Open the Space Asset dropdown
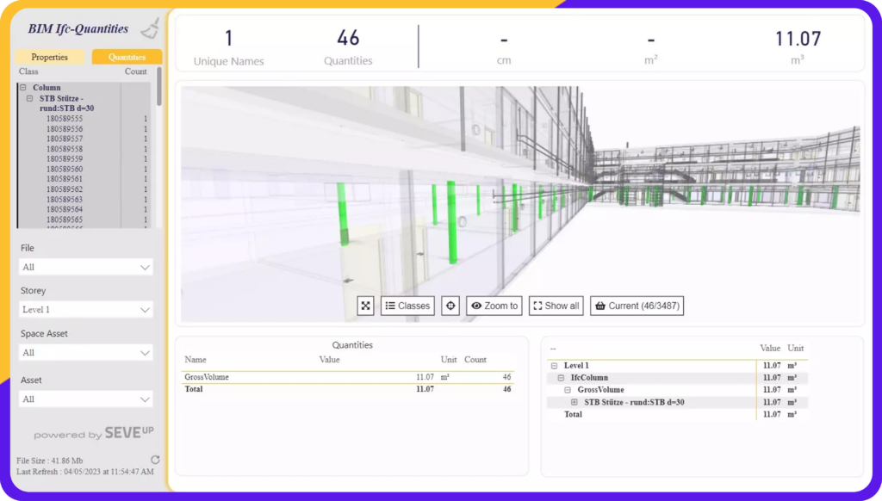 (x=85, y=353)
